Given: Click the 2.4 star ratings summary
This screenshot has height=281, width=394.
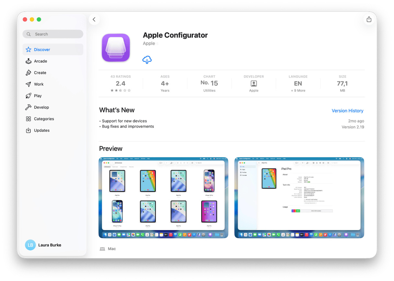Looking at the screenshot, I should [x=121, y=84].
